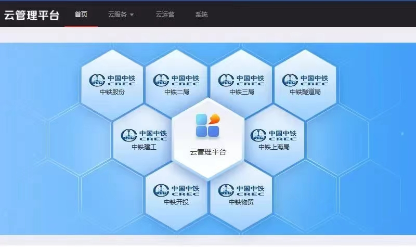Expand the dropdown arrow next to 云服务
Image resolution: width=416 pixels, height=247 pixels.
(x=132, y=15)
